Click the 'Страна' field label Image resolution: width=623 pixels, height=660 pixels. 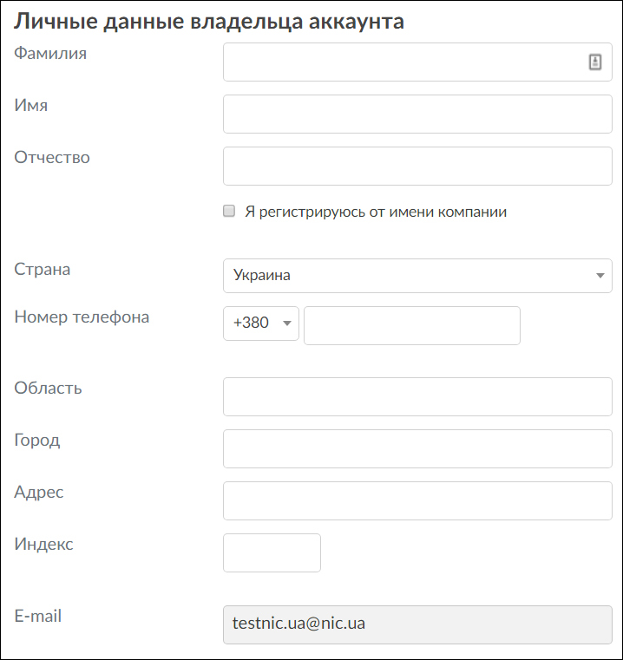tap(43, 269)
